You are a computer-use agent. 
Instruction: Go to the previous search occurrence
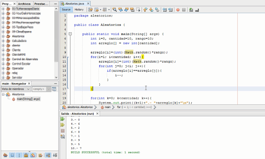(120, 10)
